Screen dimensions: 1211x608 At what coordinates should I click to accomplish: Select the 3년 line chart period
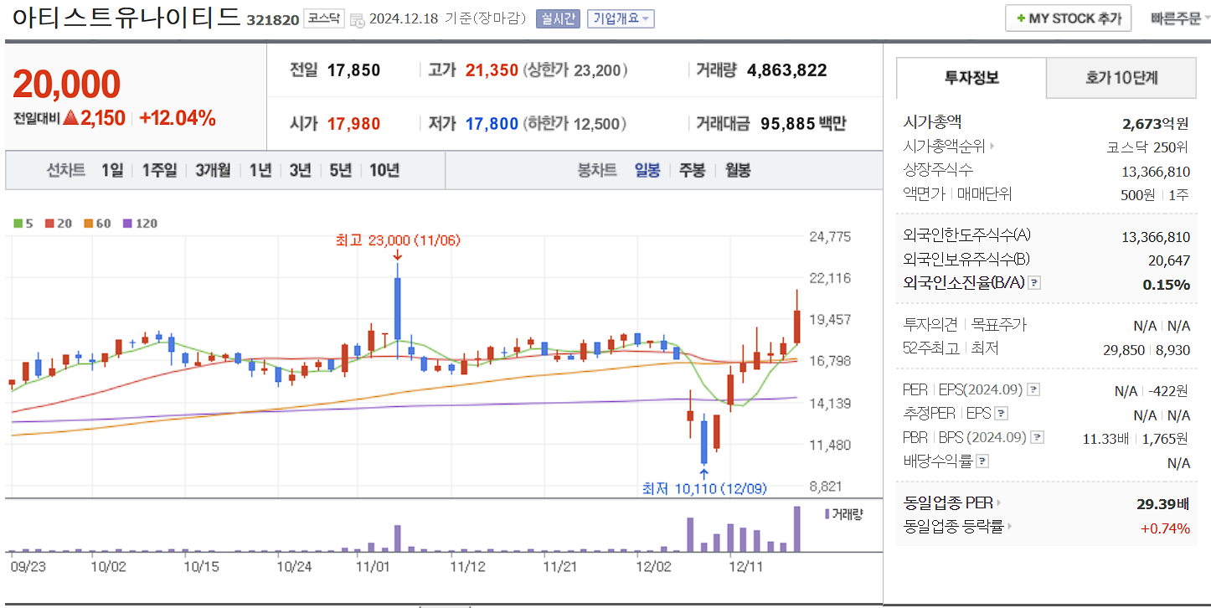point(300,170)
